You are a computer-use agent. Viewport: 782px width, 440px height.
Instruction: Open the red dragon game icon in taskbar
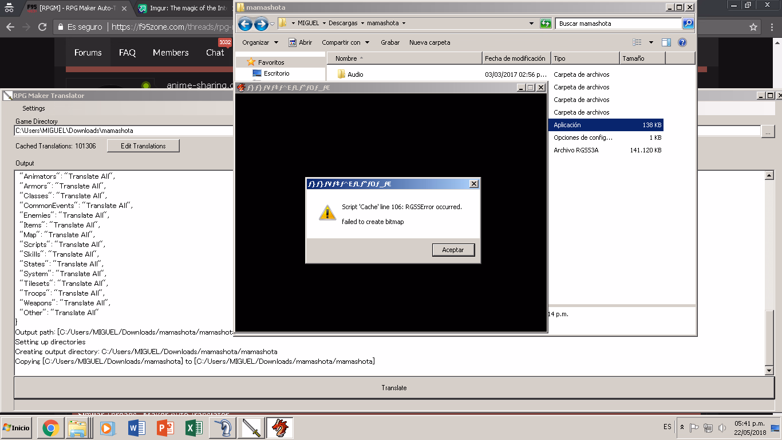pos(279,428)
